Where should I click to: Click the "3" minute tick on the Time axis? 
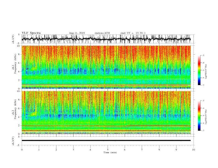pyautogui.click(x=73, y=150)
